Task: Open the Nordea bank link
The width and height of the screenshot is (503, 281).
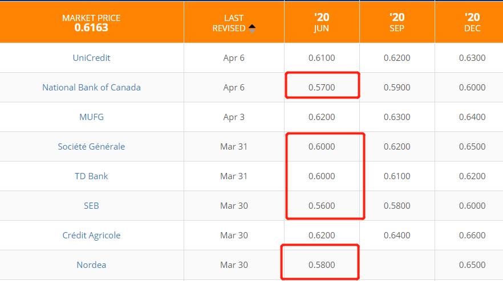Action: point(91,265)
